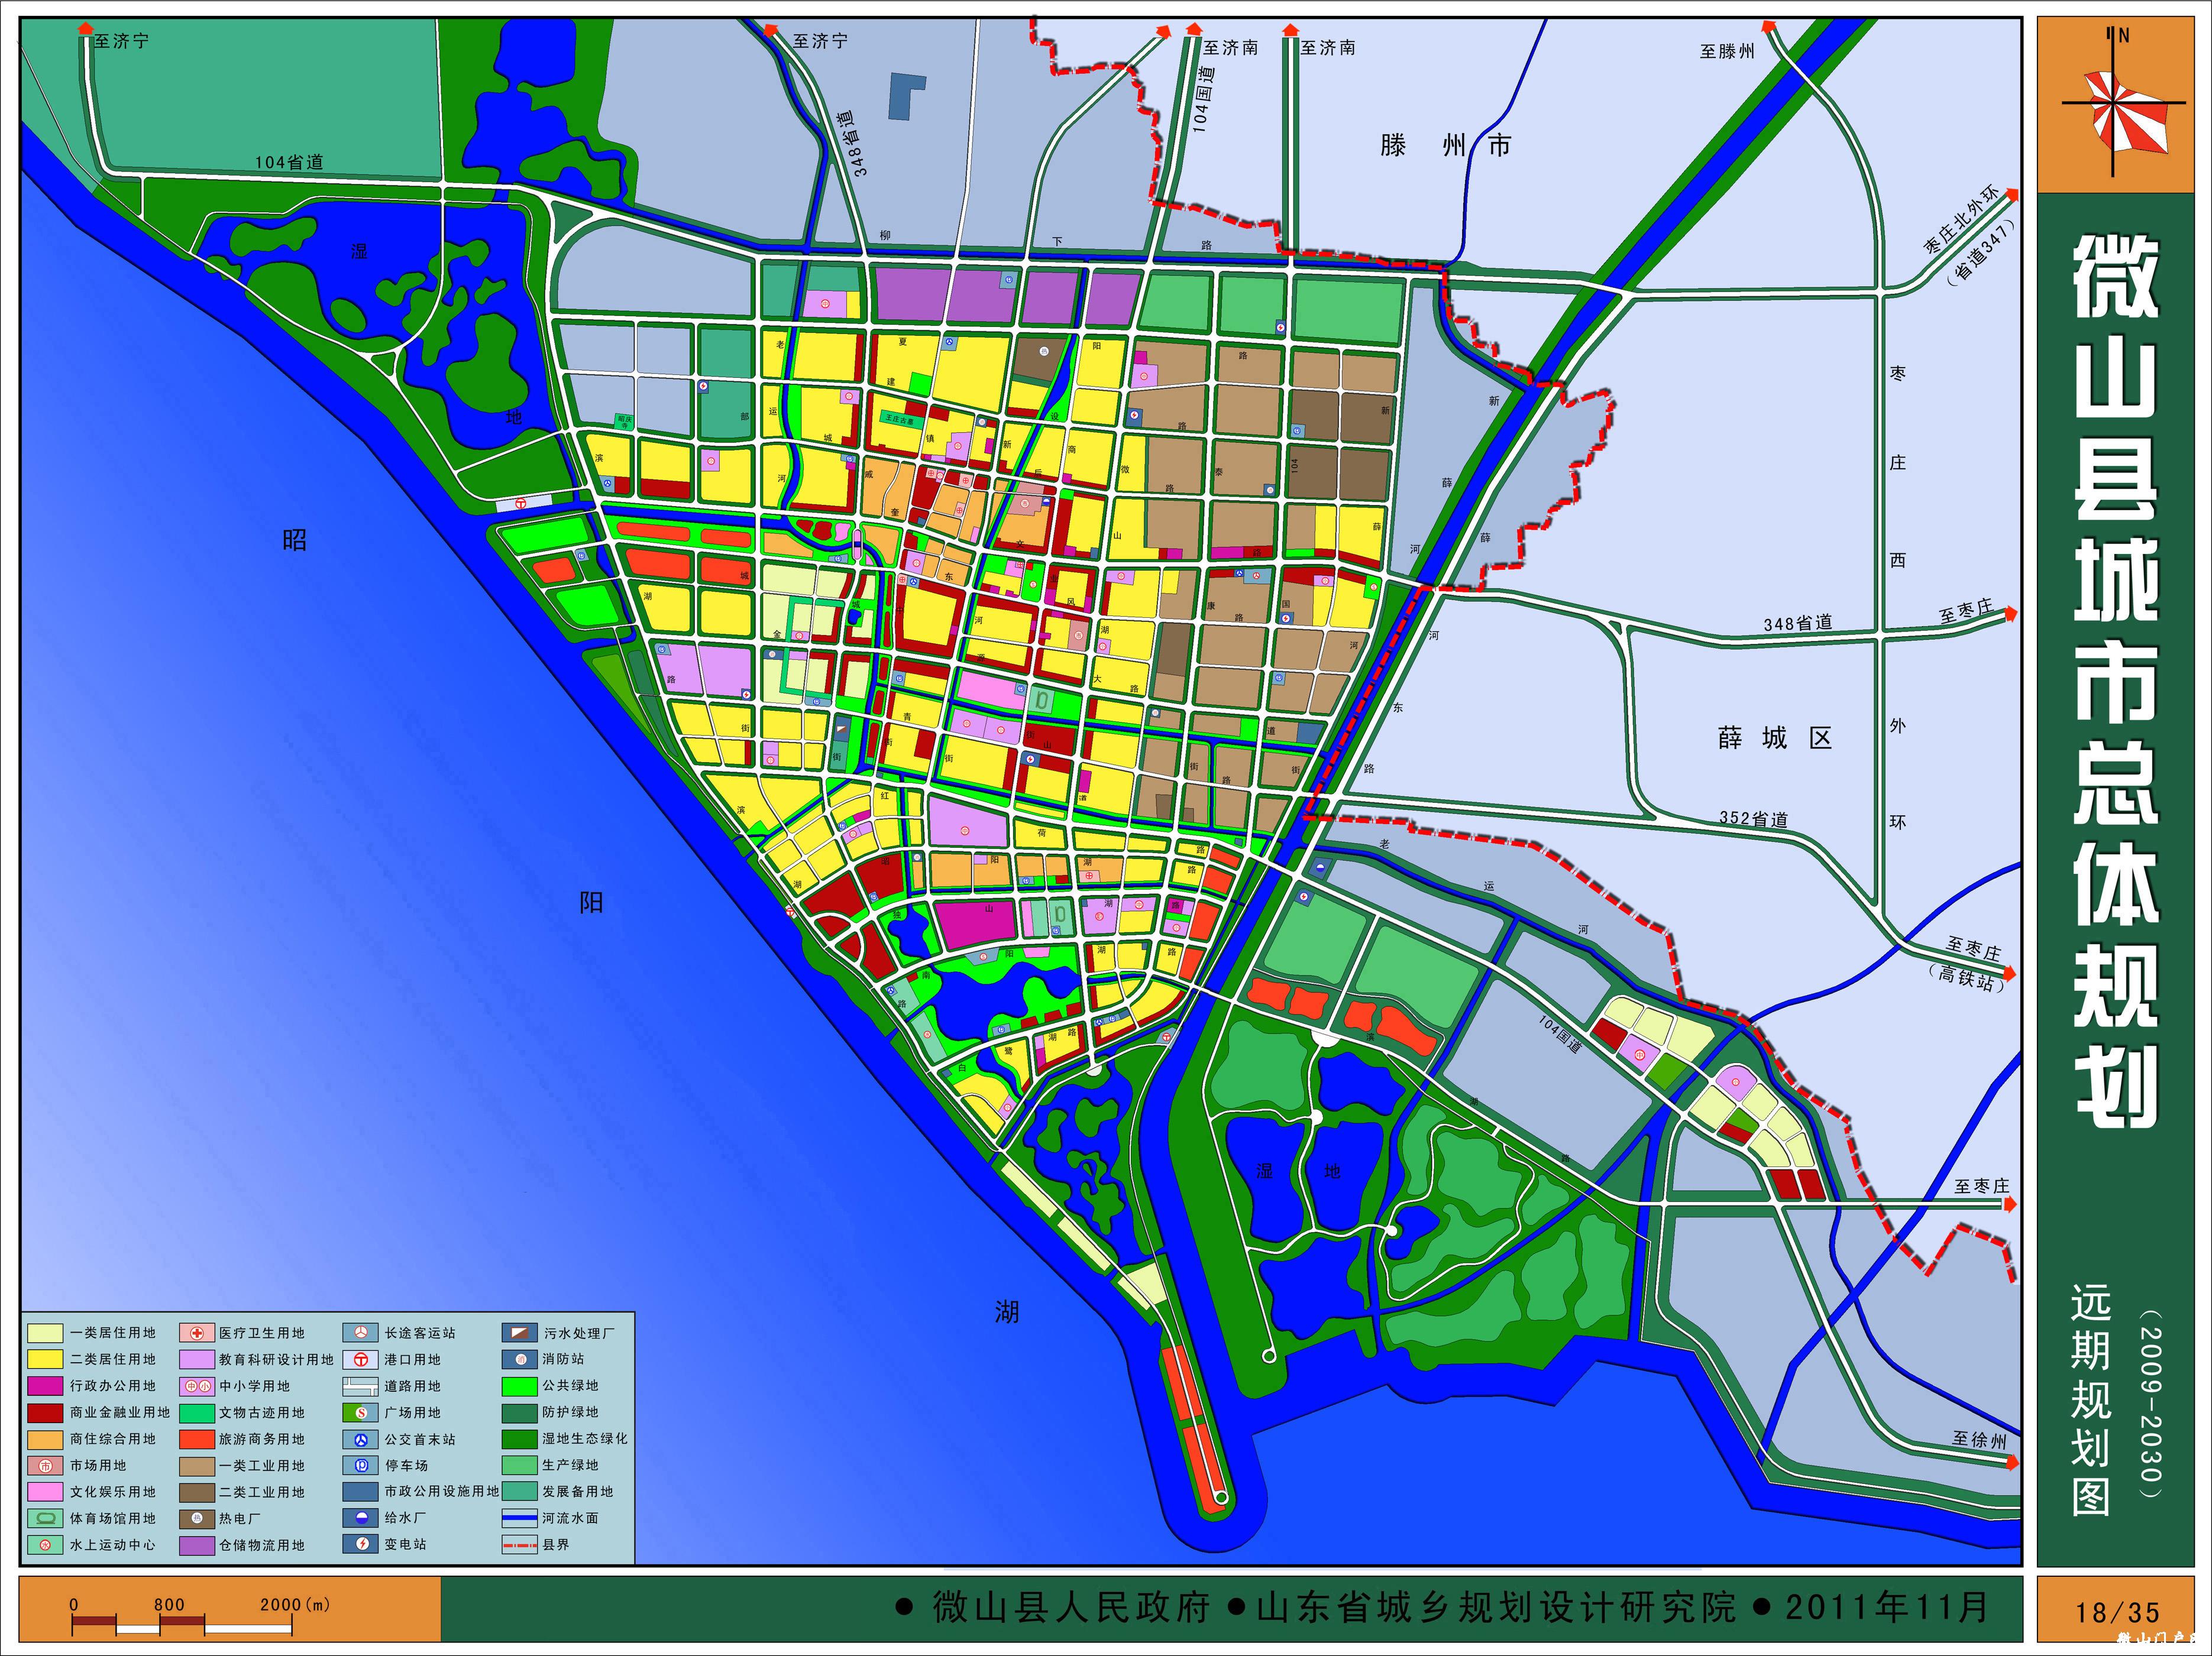Click the 一类居住用地 color swatch

pyautogui.click(x=45, y=1333)
